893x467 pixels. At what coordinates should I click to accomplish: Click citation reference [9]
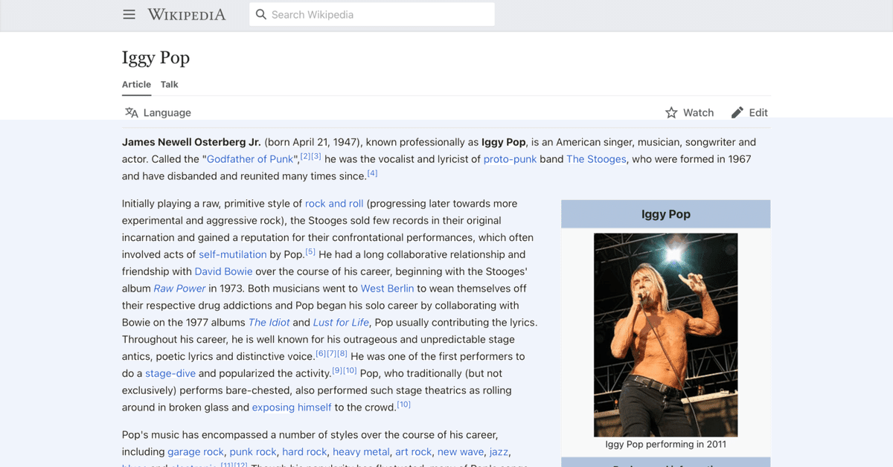pyautogui.click(x=337, y=370)
